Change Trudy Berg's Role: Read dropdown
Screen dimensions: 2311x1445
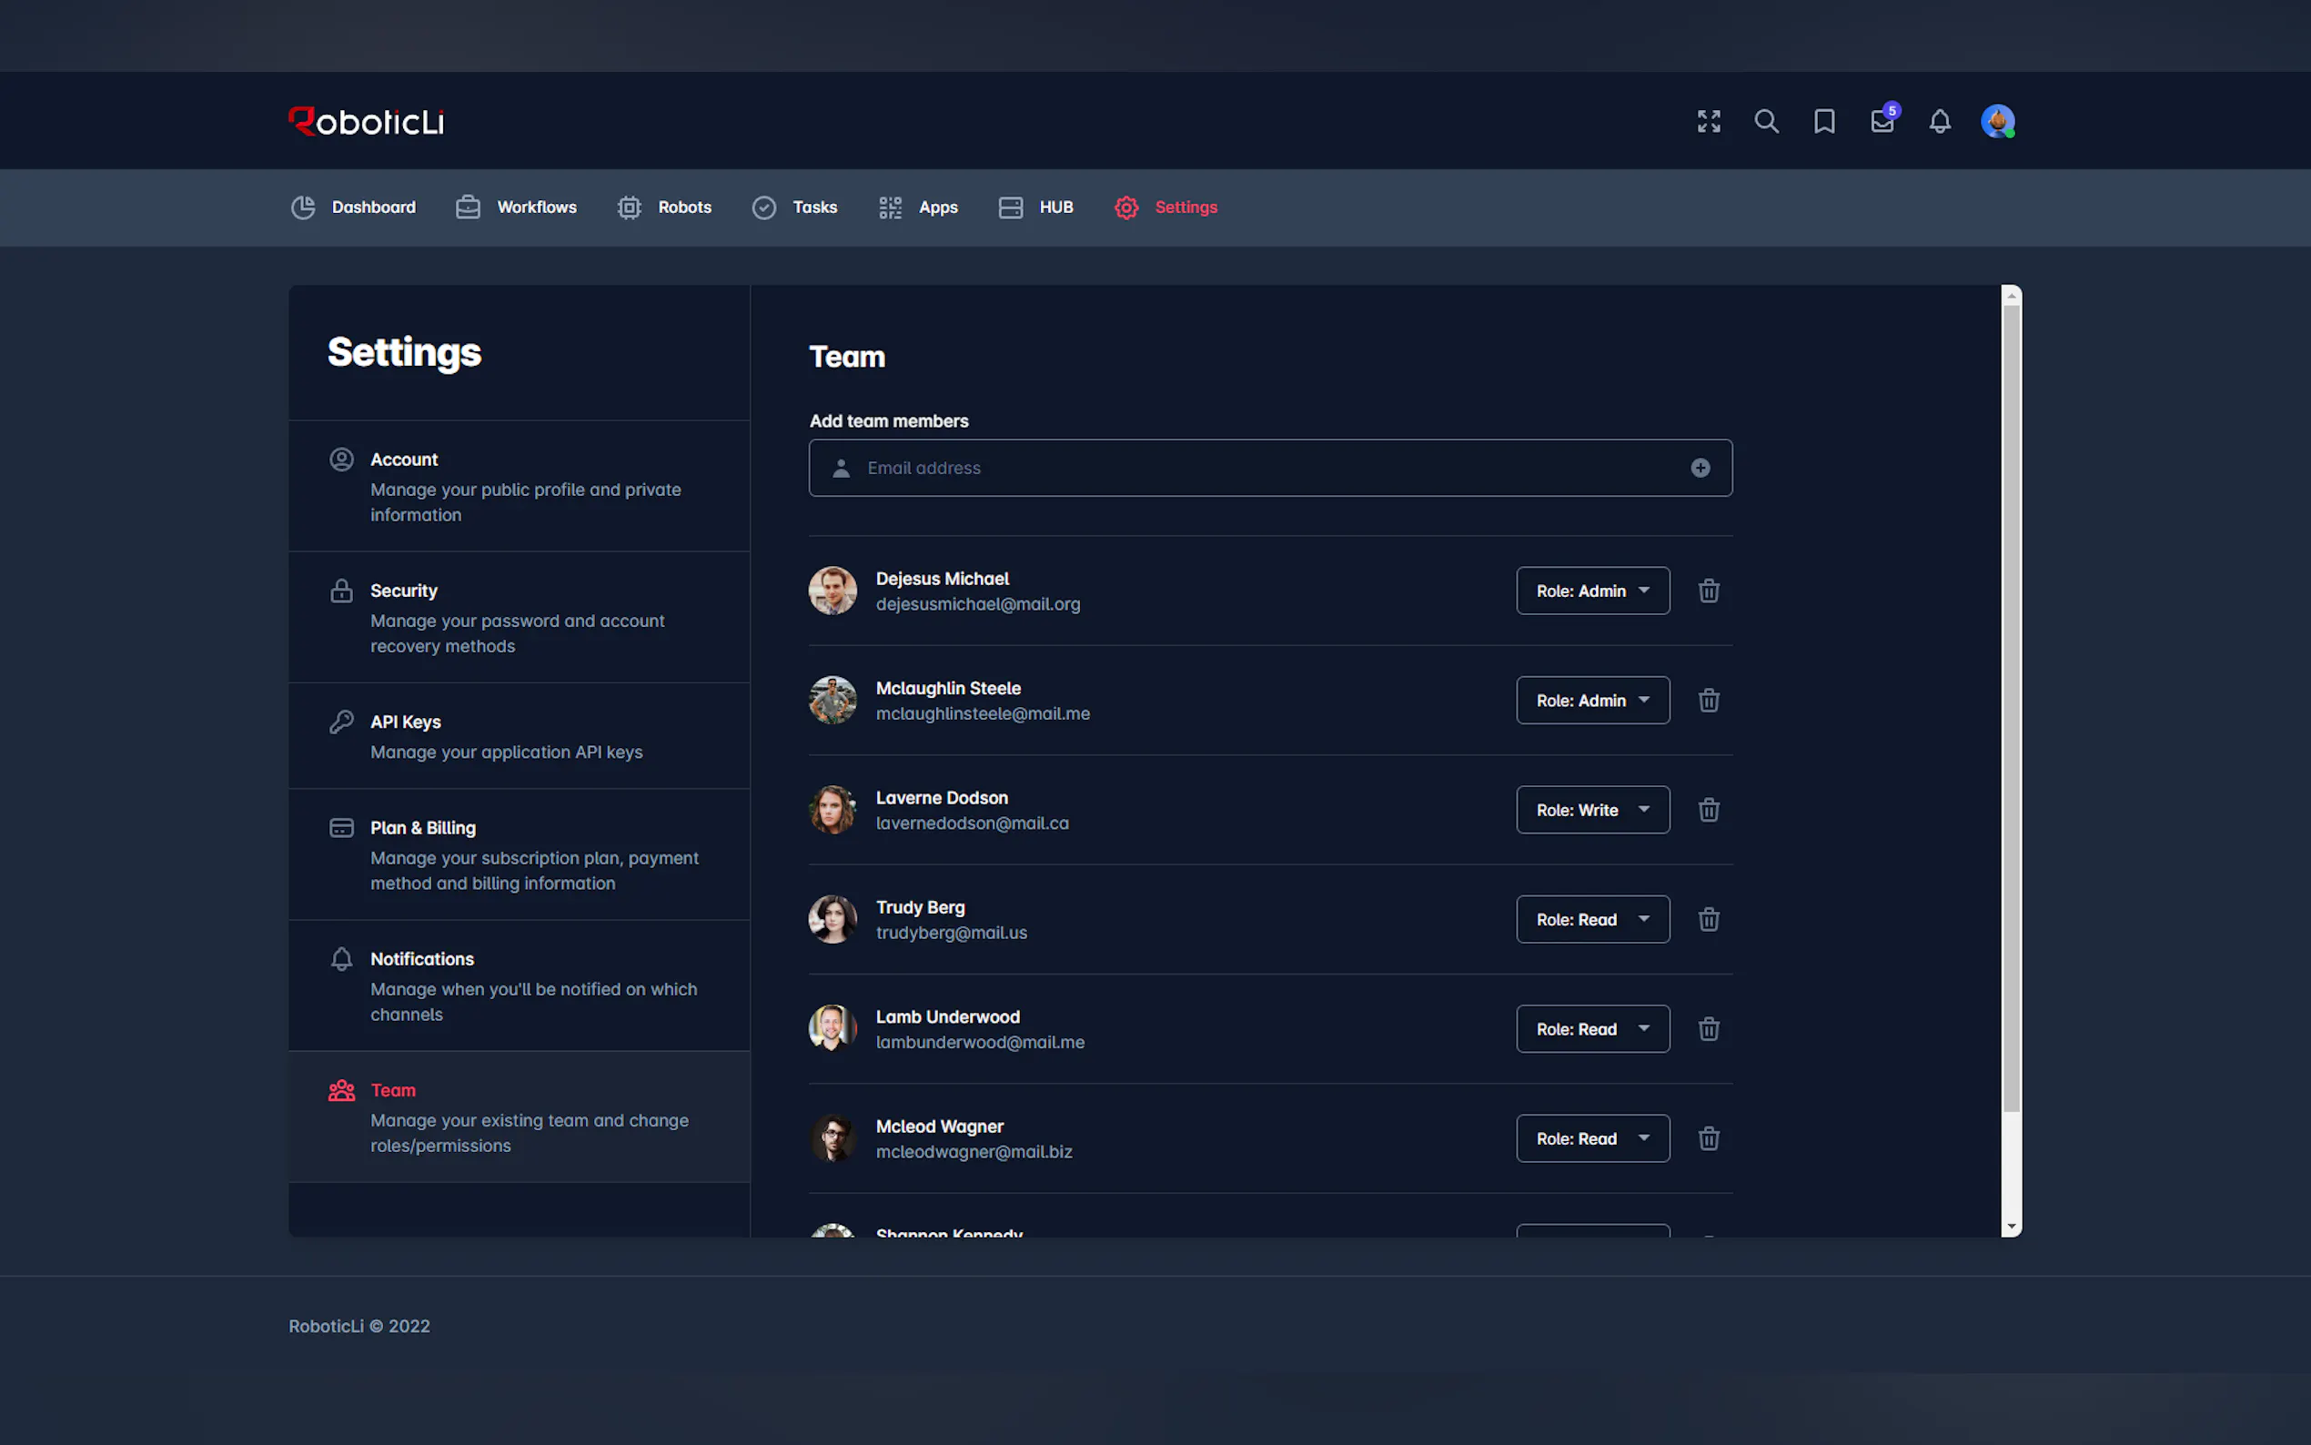[x=1591, y=919]
